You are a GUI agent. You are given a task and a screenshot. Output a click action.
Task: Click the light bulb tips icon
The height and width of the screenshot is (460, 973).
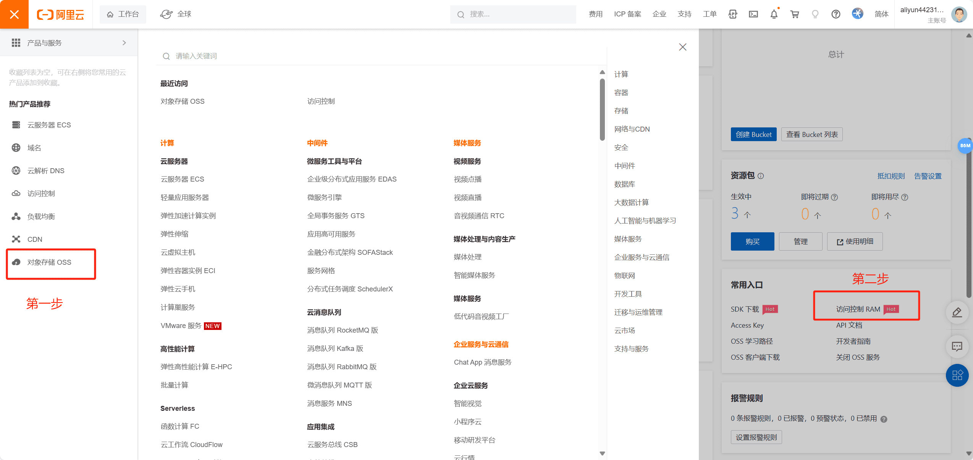815,14
